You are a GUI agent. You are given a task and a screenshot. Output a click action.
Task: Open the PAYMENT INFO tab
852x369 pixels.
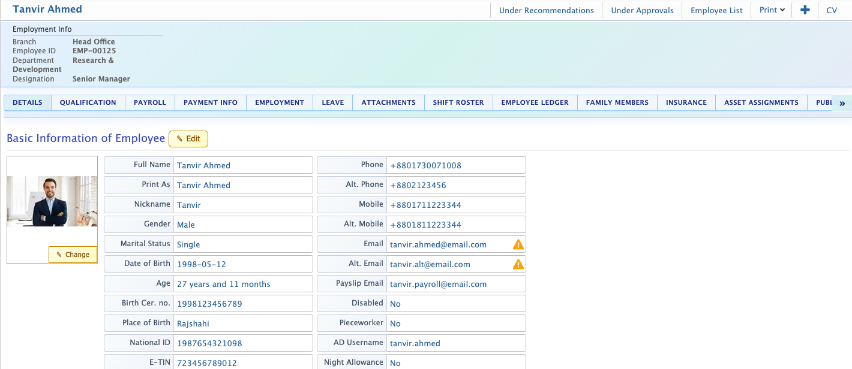pyautogui.click(x=211, y=102)
